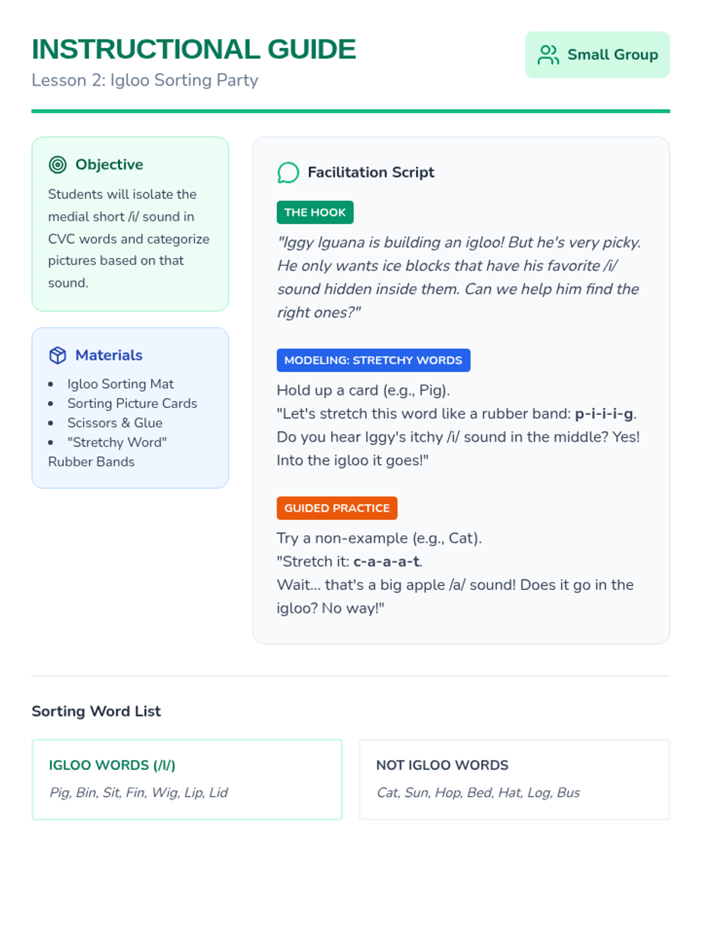Click the Facilitation Script speech bubble icon
701x934 pixels.
(288, 173)
